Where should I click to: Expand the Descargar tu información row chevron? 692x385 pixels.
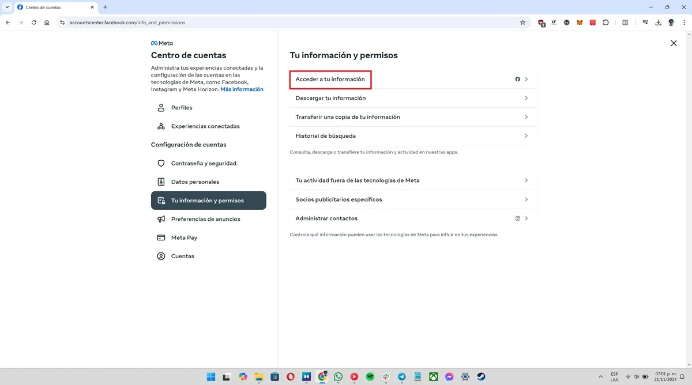(x=526, y=97)
